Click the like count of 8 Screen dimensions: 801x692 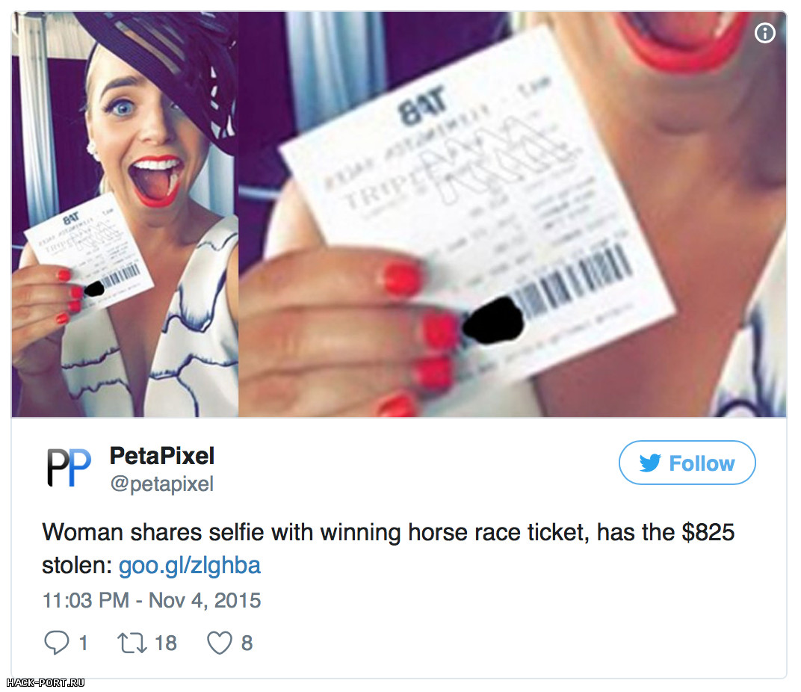[247, 643]
